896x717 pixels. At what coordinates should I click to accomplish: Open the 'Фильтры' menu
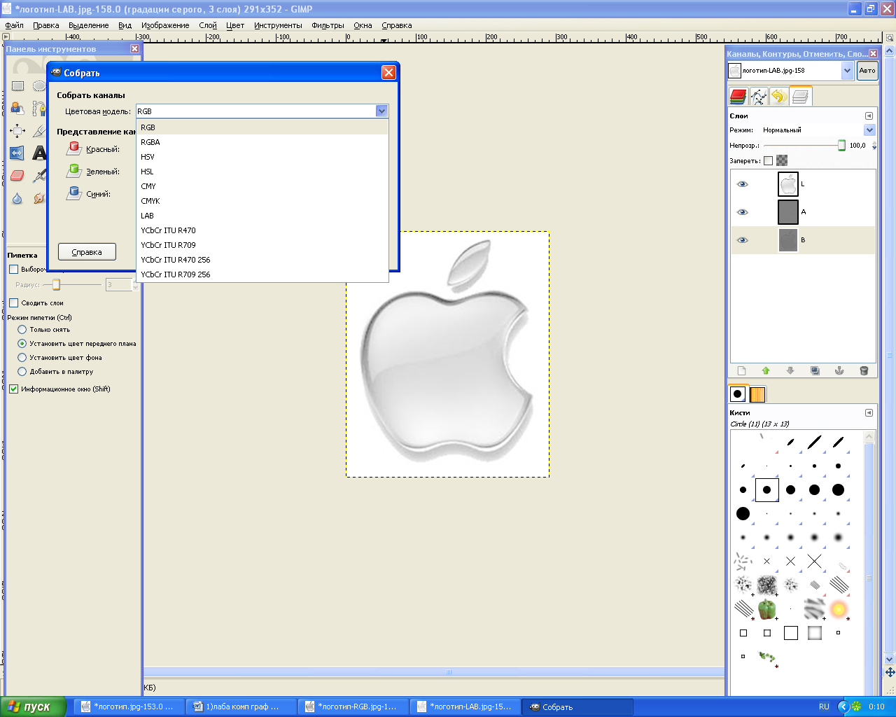(x=328, y=25)
